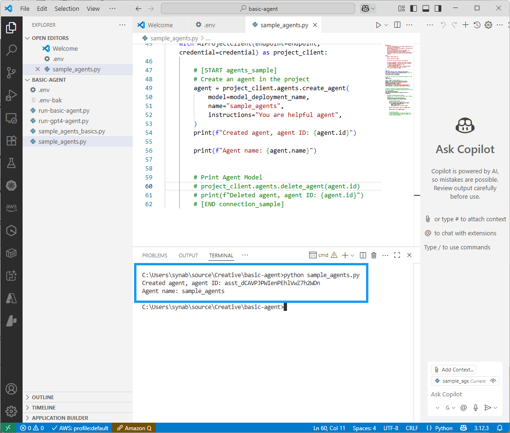This screenshot has height=433, width=510.
Task: Click Amazon Q in the status bar
Action: [135, 428]
